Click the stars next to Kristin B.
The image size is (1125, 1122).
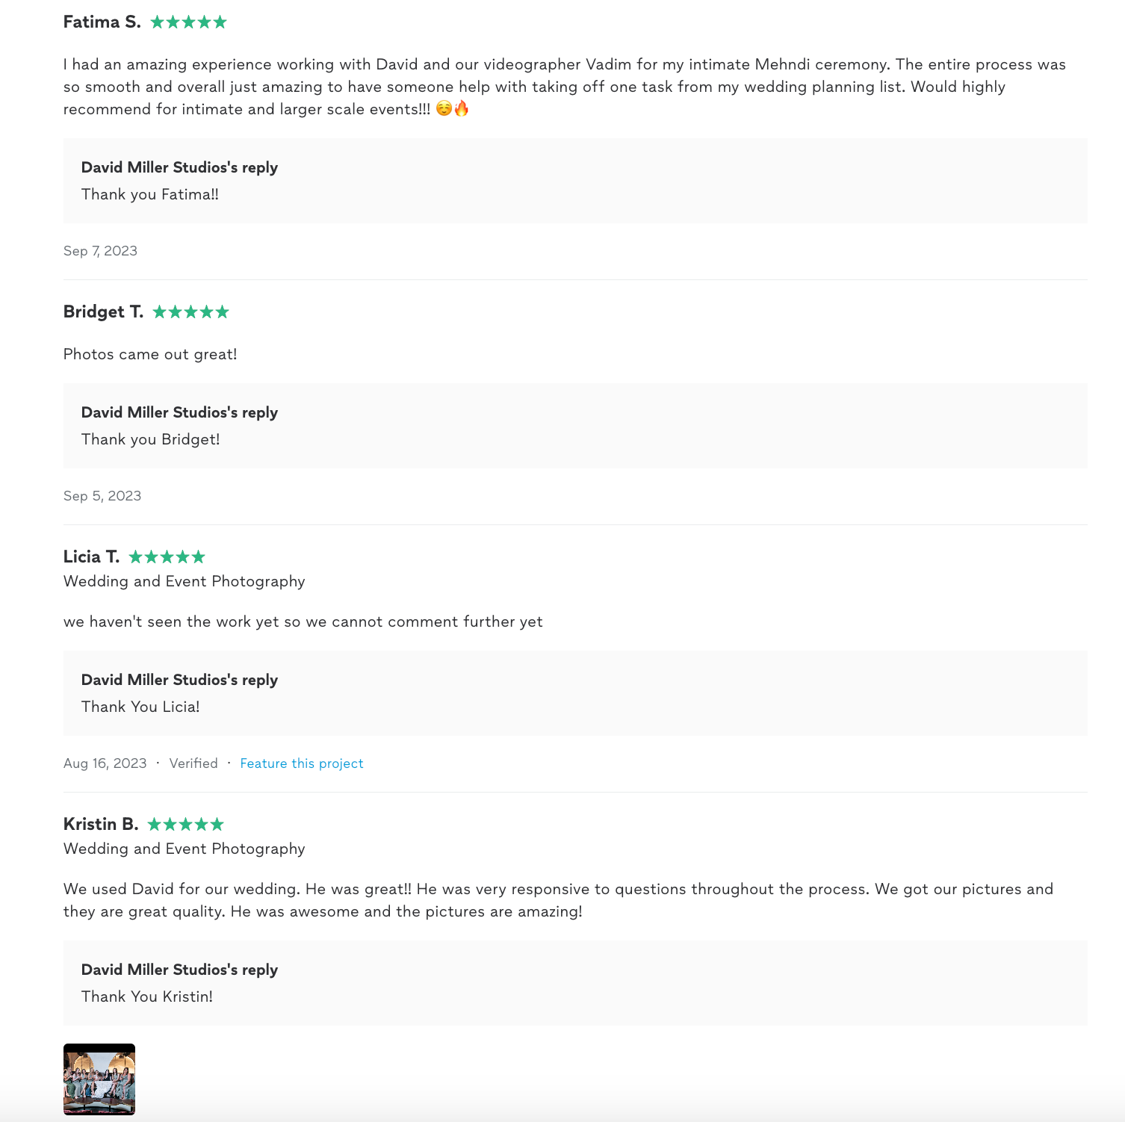[185, 825]
